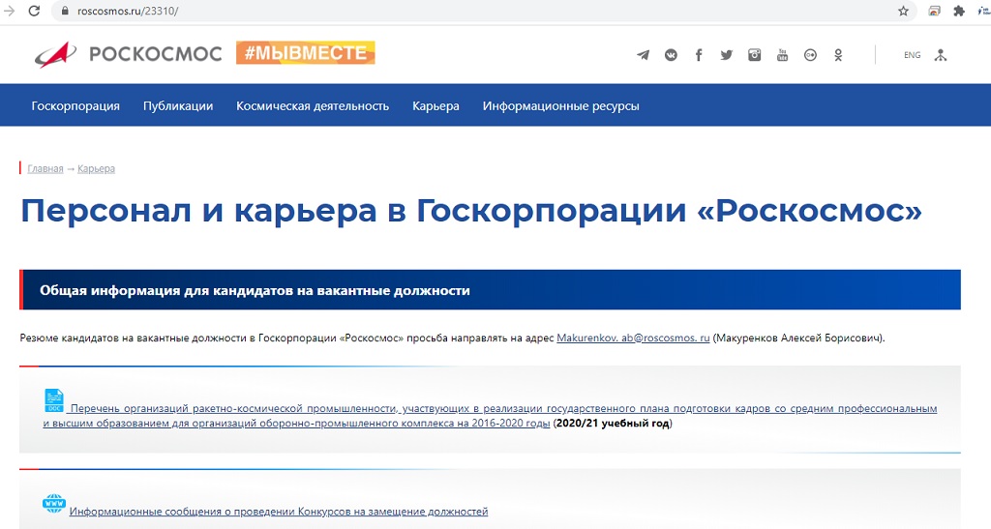Open the Facebook social icon
Screen dimensions: 991x529
pyautogui.click(x=699, y=55)
